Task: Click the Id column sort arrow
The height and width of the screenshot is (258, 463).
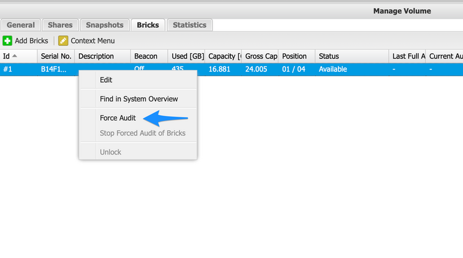Action: [14, 56]
